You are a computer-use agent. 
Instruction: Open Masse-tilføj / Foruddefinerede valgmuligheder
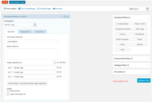27,83
